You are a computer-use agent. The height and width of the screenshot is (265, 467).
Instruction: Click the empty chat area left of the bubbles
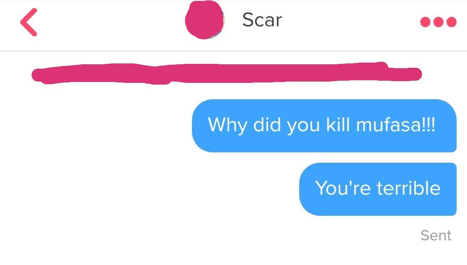[95, 158]
